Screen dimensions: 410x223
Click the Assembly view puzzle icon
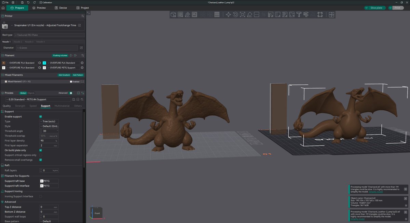tap(331, 14)
